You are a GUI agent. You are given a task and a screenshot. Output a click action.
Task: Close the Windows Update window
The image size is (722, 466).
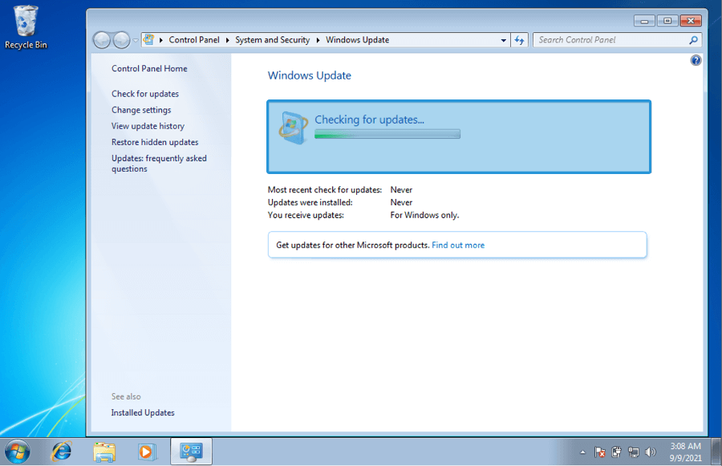point(691,21)
